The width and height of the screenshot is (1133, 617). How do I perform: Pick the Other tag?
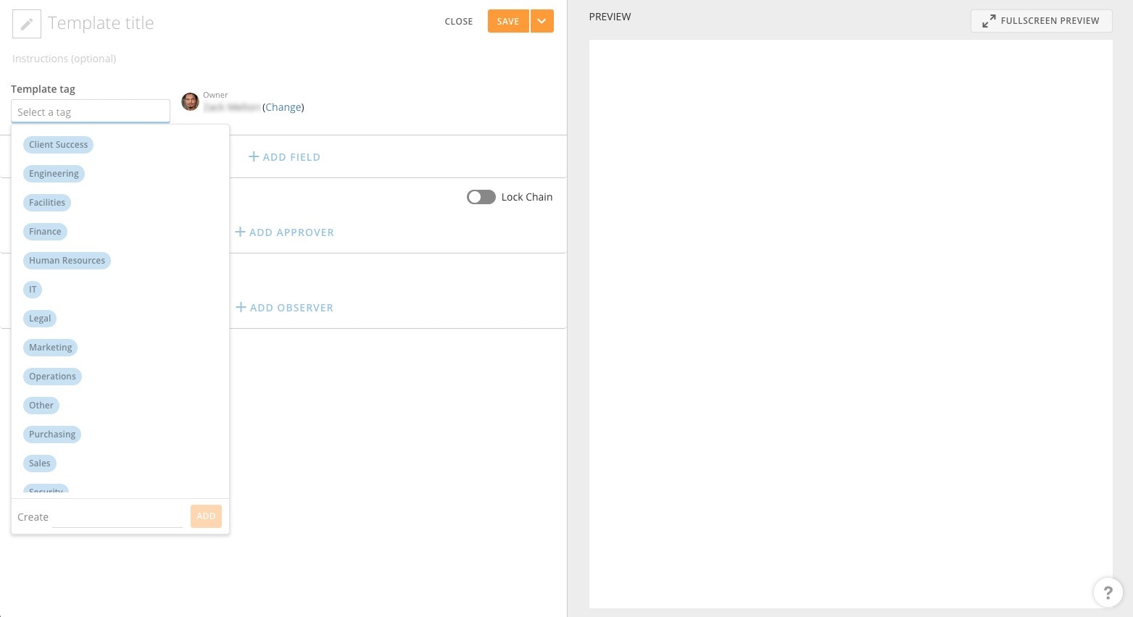[x=41, y=406]
